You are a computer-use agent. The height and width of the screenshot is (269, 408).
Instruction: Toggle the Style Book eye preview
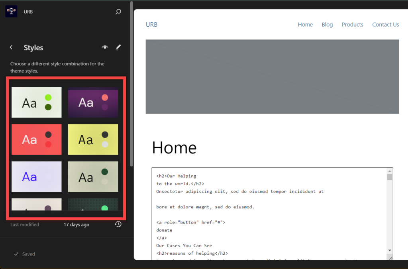[x=104, y=47]
